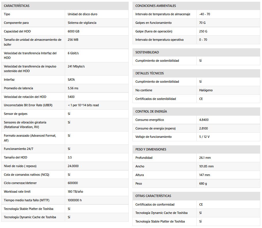
Task: Click the CARACTERÍSTICAS section header
Action: 16,6
